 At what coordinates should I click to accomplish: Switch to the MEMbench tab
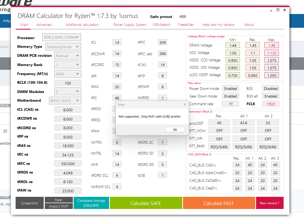[162, 25]
